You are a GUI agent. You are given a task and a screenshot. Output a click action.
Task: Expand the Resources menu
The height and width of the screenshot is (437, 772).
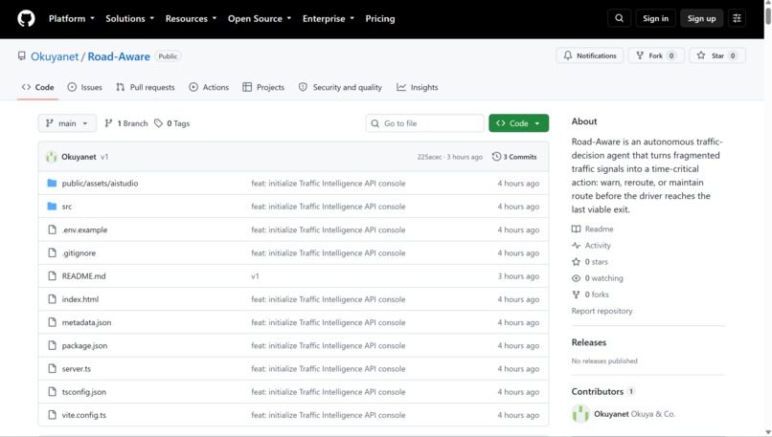191,19
